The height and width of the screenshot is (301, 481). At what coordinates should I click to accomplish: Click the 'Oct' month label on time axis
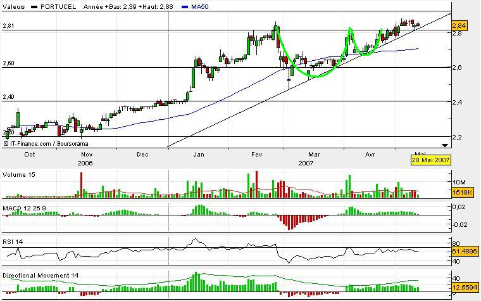click(x=30, y=154)
